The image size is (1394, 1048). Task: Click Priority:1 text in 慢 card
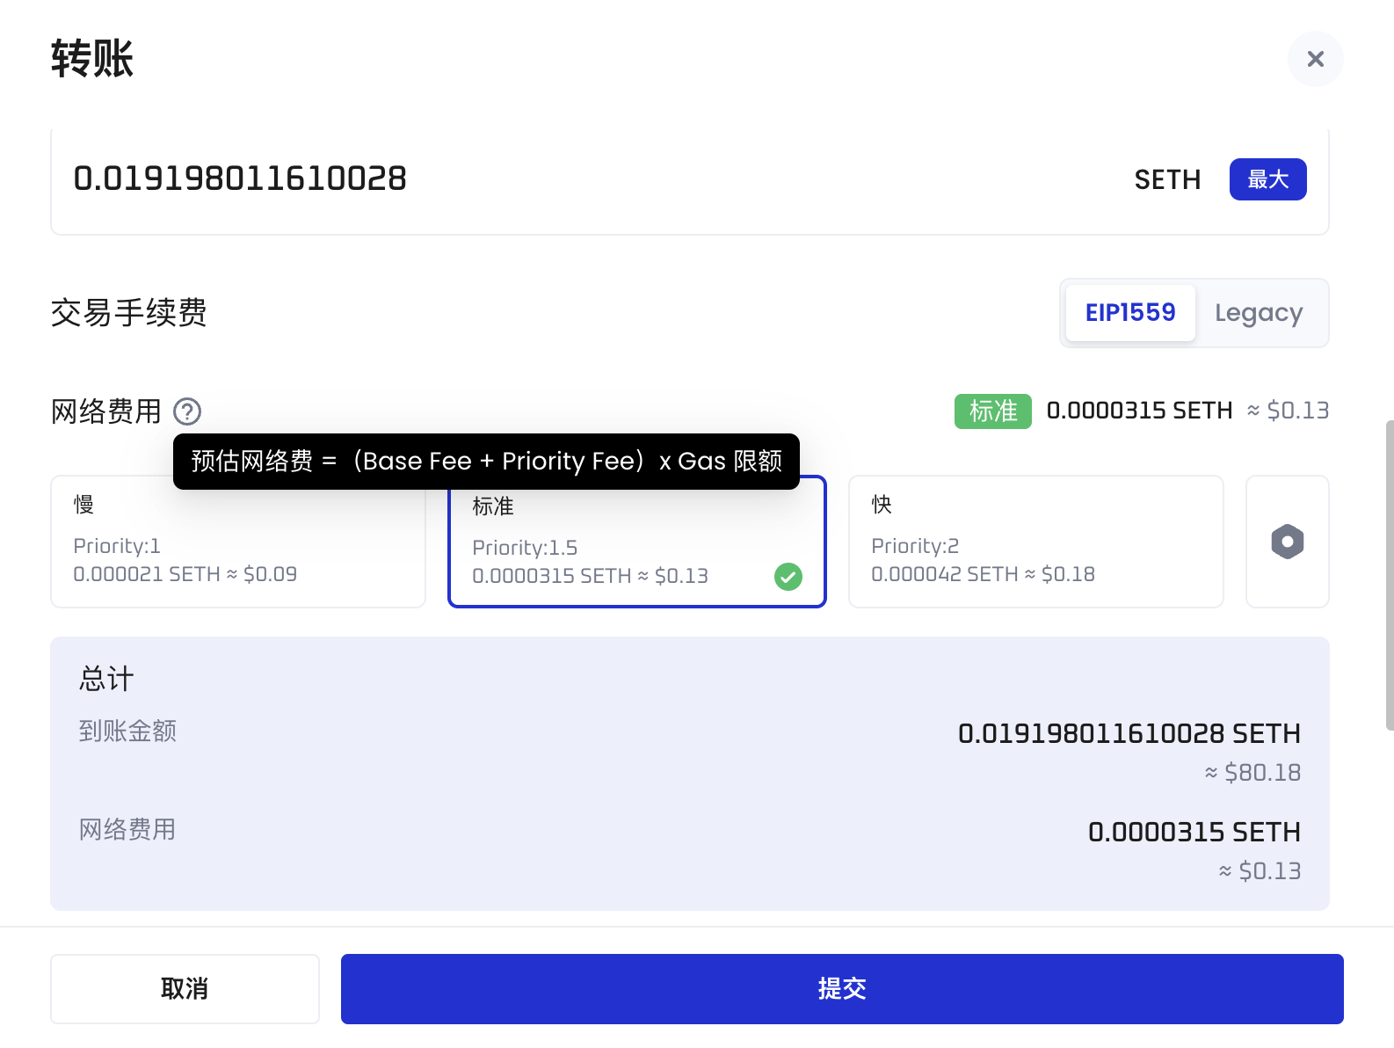point(117,546)
